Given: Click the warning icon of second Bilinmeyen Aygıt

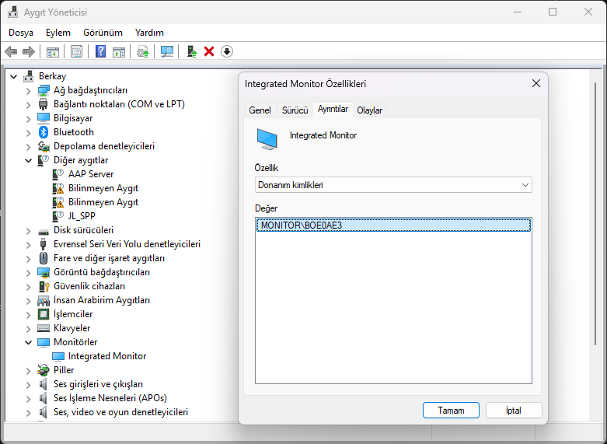Looking at the screenshot, I should pyautogui.click(x=58, y=202).
